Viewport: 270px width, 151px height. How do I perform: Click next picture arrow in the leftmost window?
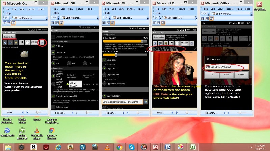[28, 113]
